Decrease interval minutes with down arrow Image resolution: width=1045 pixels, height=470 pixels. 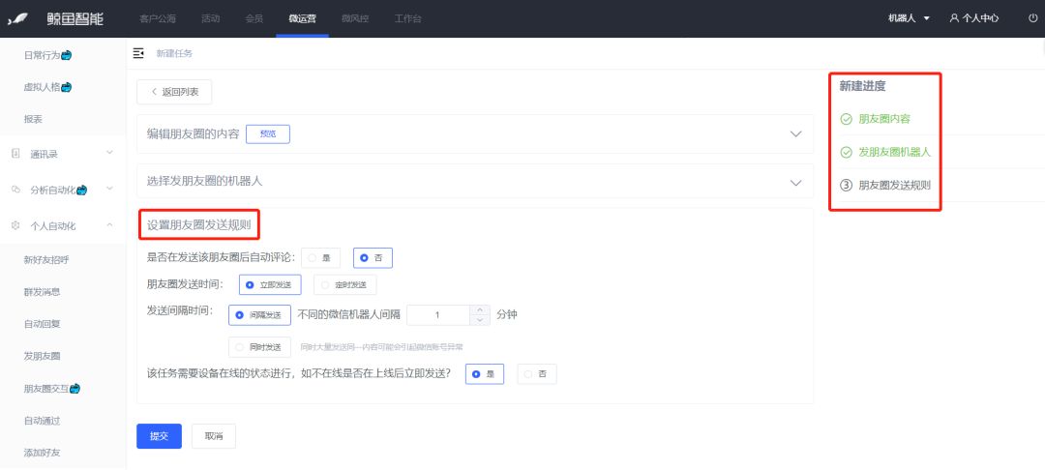click(x=480, y=320)
